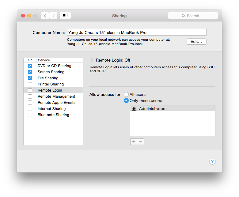Select the Administrators group icon

coord(134,109)
